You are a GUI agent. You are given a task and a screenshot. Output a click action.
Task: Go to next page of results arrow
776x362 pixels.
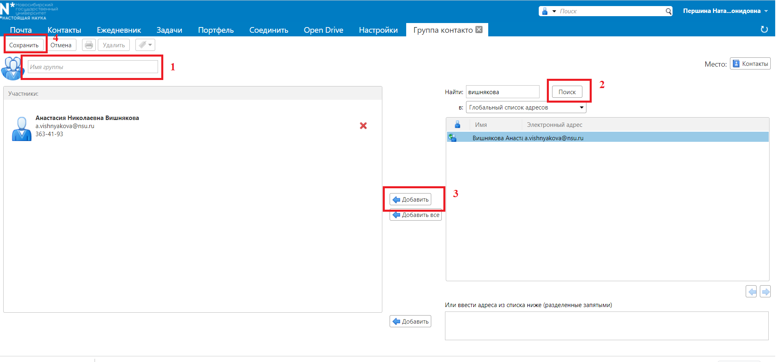[x=765, y=291]
